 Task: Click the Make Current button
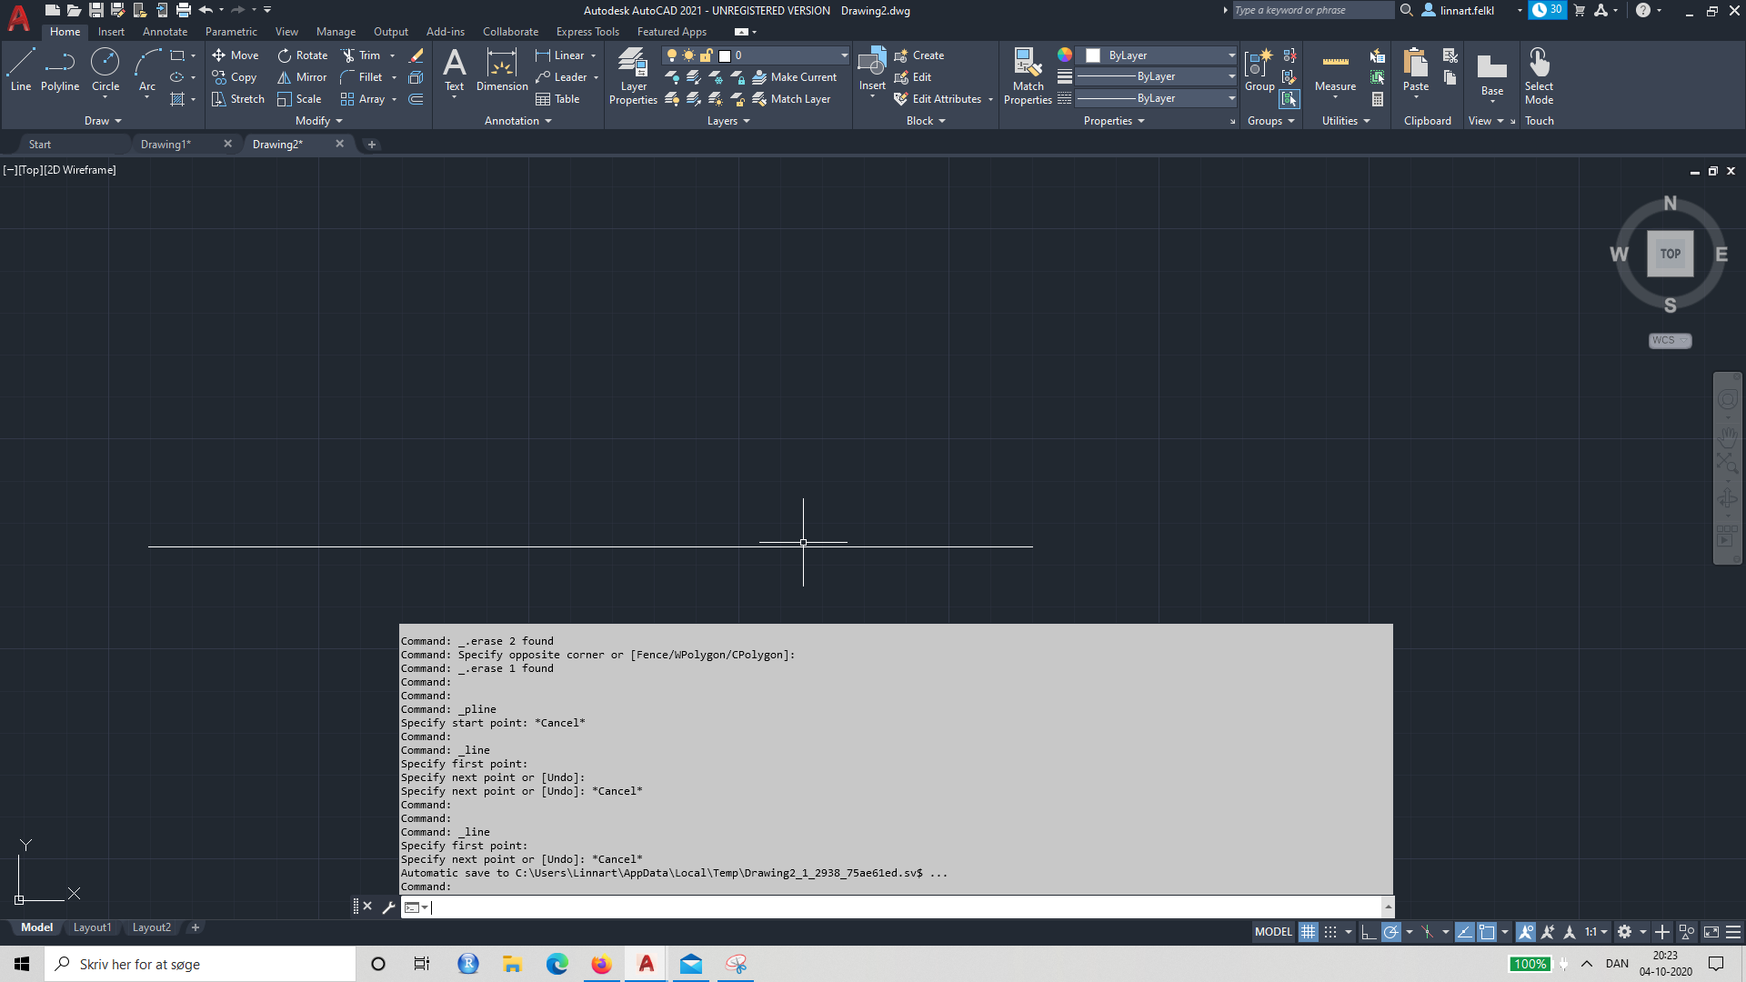click(795, 76)
